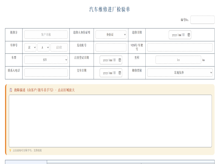This screenshot has height=164, width=219.
Task: Expand the 京 province plate dropdown
Action: tap(30, 47)
